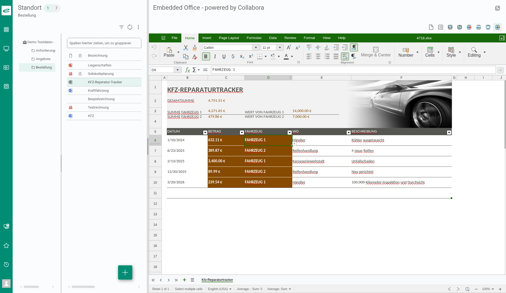Toggle Bold formatting button
The width and height of the screenshot is (506, 293).
[206, 56]
